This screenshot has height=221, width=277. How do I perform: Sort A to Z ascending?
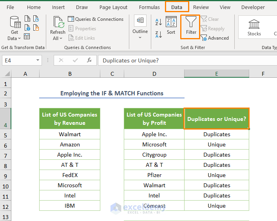[159, 22]
